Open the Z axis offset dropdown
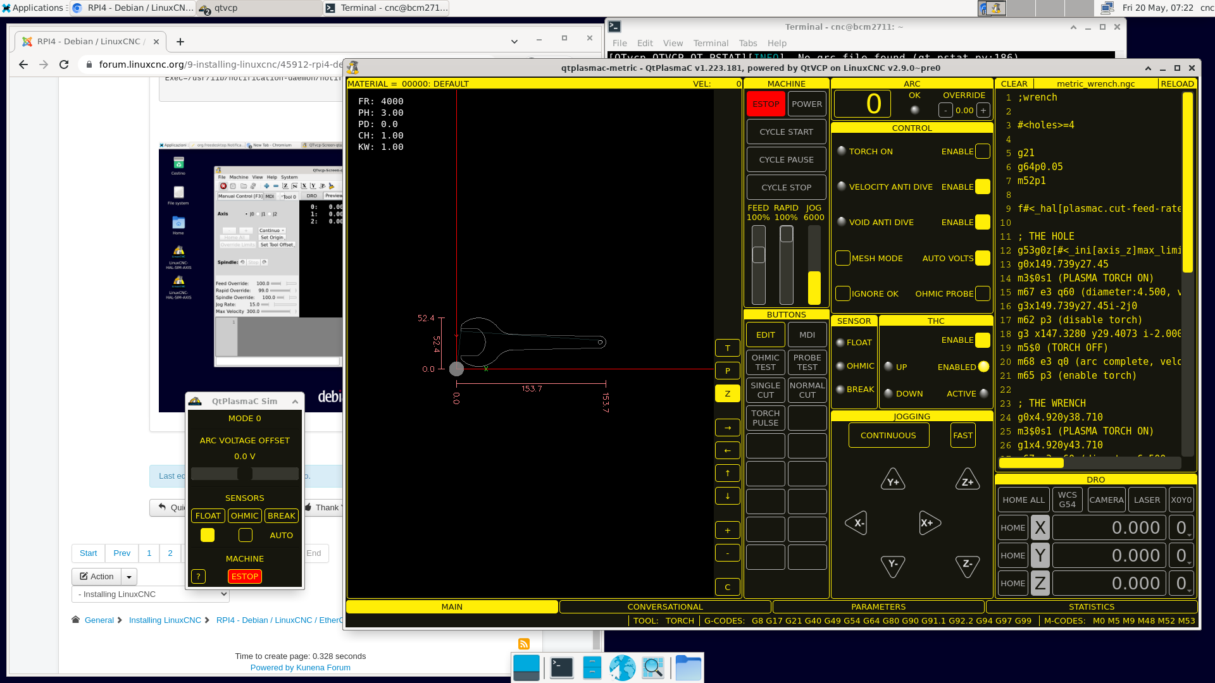This screenshot has width=1215, height=683. tap(1181, 583)
